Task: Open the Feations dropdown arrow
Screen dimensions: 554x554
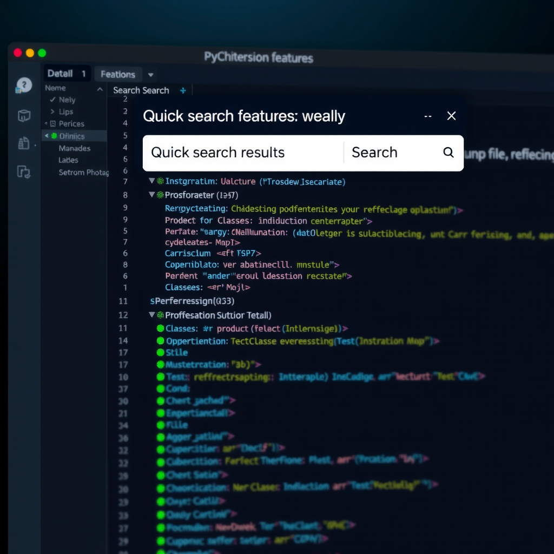Action: 150,74
